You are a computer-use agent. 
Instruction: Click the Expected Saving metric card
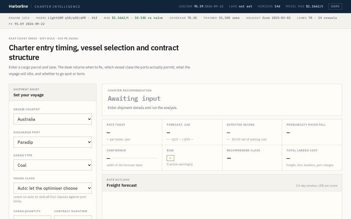[x=252, y=132]
